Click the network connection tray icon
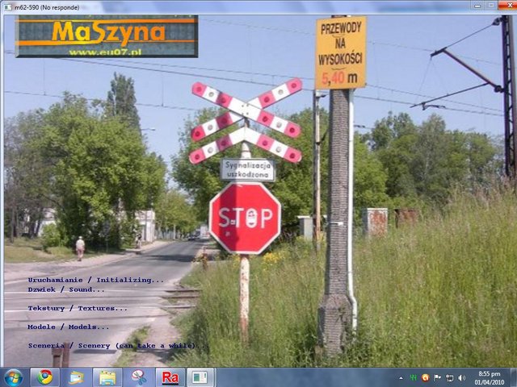Viewport: 517px width, 387px height. (449, 377)
